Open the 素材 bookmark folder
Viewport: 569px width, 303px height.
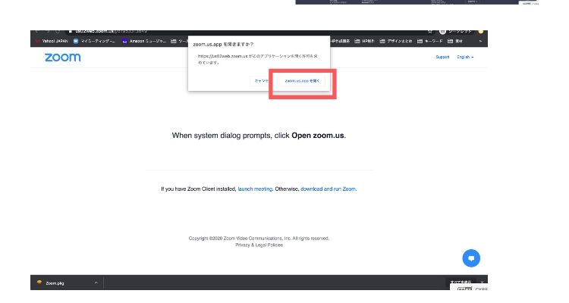[455, 42]
